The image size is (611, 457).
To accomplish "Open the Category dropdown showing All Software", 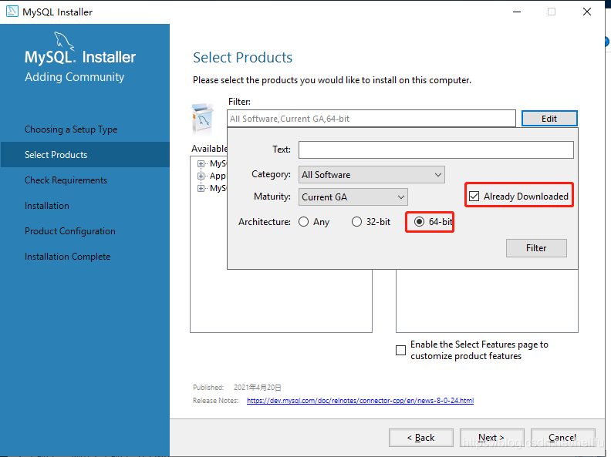I will pos(371,175).
